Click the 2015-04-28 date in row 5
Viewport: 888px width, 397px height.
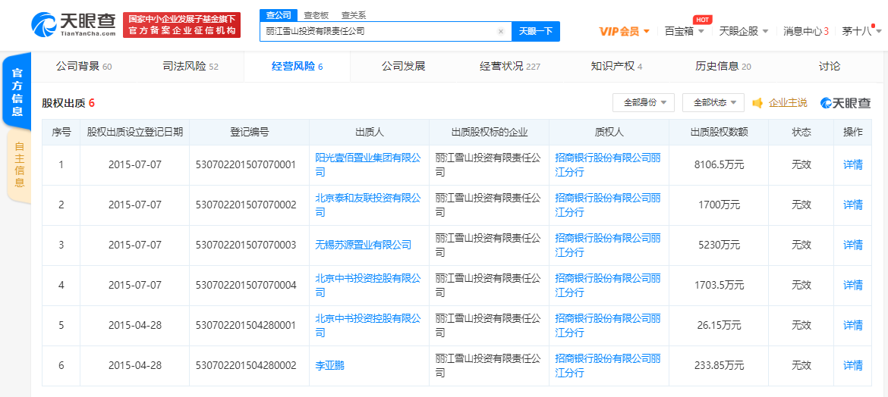(x=135, y=325)
